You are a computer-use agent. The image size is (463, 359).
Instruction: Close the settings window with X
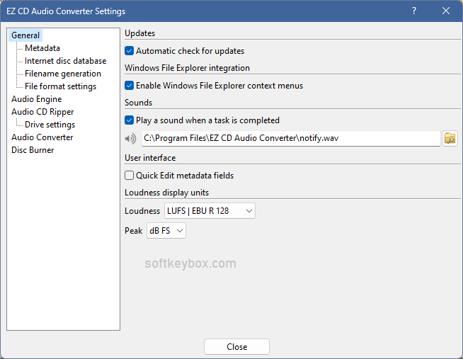(446, 11)
